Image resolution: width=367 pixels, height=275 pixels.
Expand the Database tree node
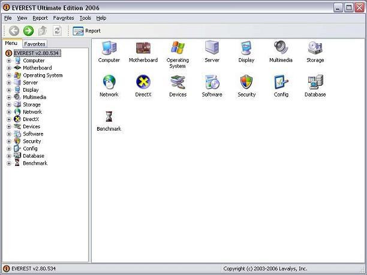[x=9, y=156]
